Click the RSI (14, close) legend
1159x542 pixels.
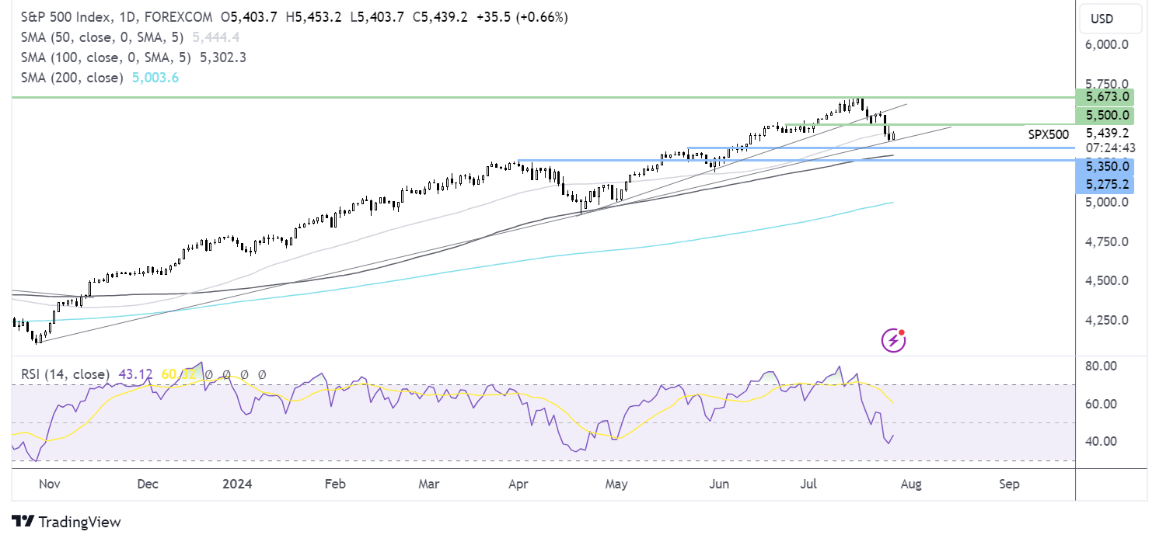[x=65, y=374]
